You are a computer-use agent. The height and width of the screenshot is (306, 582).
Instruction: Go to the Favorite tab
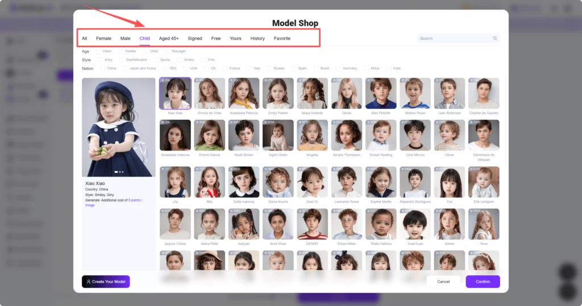(x=282, y=39)
